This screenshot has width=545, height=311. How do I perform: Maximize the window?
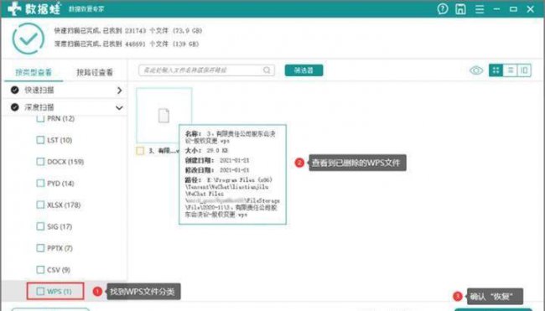[x=513, y=9]
